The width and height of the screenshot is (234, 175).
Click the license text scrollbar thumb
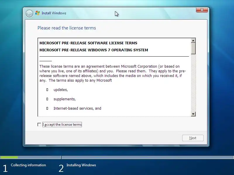point(193,48)
